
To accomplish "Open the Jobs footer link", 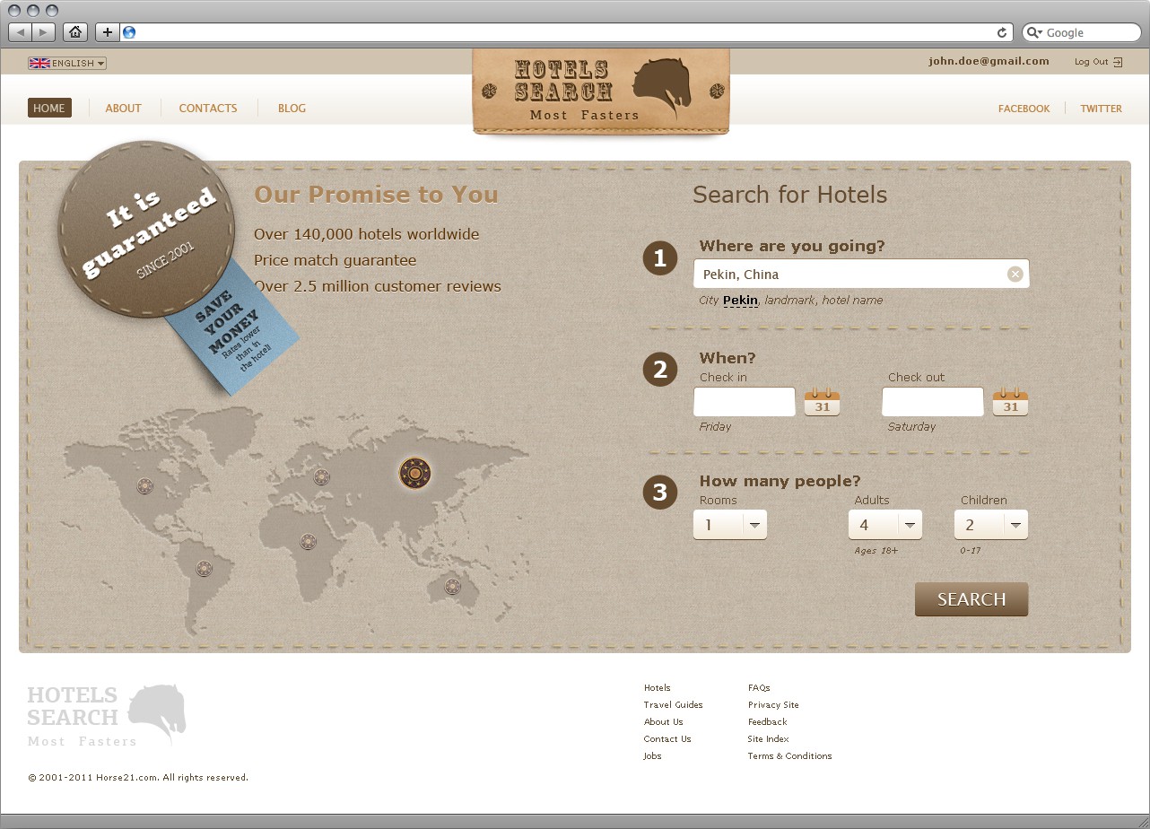I will 652,756.
